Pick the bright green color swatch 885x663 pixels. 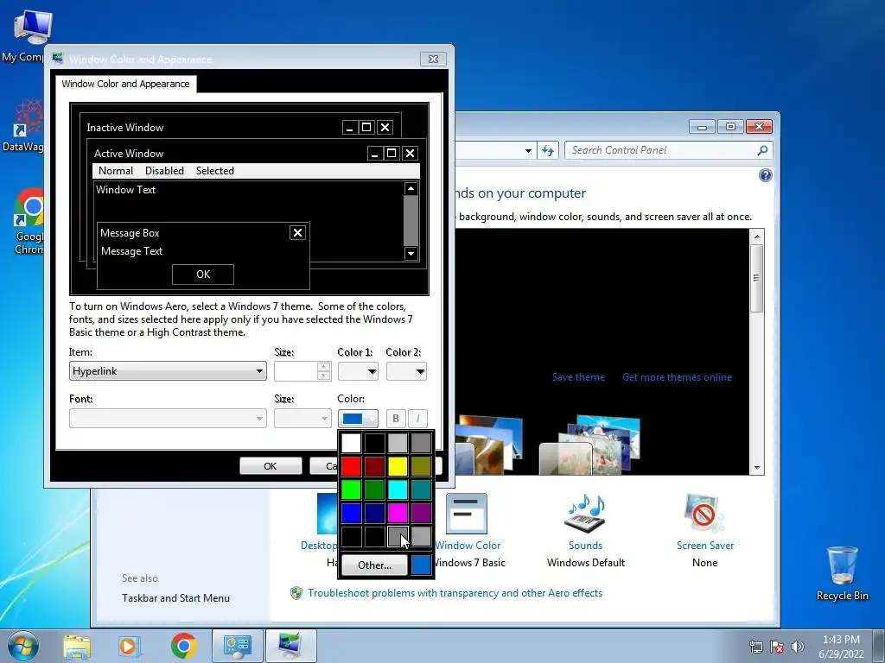point(351,489)
